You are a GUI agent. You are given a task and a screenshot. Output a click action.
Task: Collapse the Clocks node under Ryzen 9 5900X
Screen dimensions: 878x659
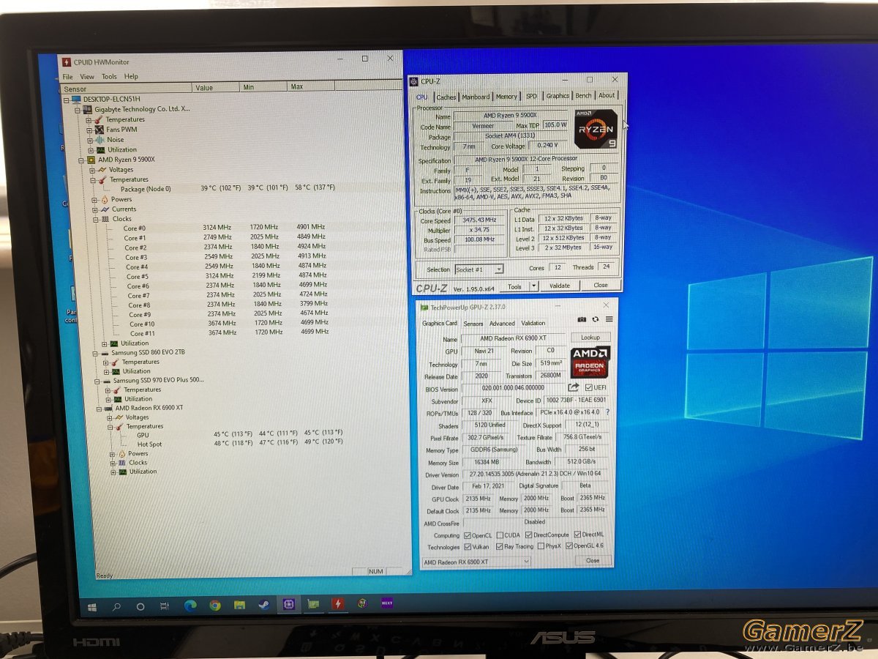click(x=96, y=219)
